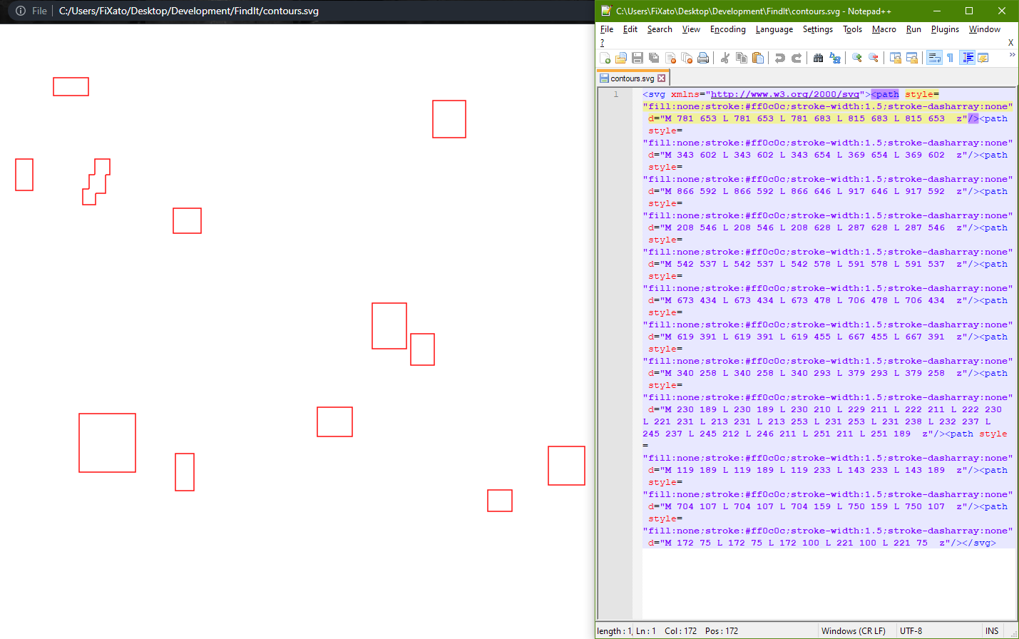Click the synchronize horizontal scrolling icon
The width and height of the screenshot is (1019, 639).
912,58
